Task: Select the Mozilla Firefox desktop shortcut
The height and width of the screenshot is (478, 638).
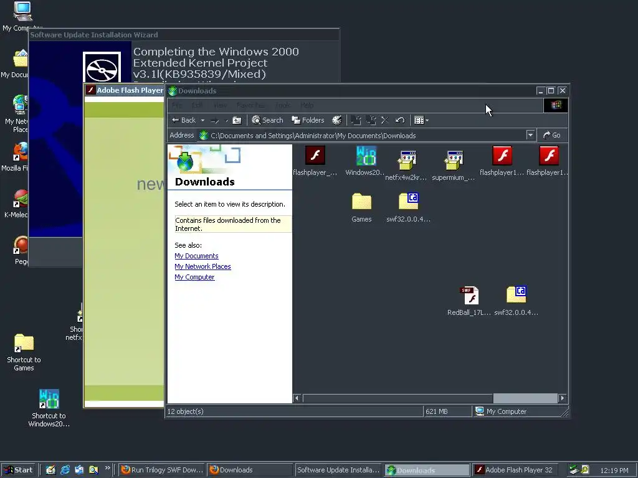Action: tap(15, 157)
